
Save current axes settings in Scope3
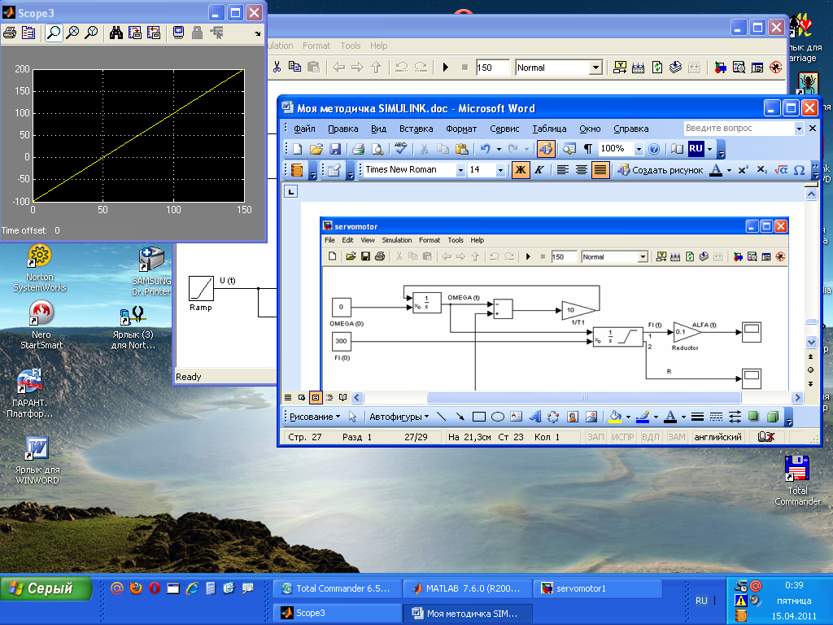coord(135,33)
